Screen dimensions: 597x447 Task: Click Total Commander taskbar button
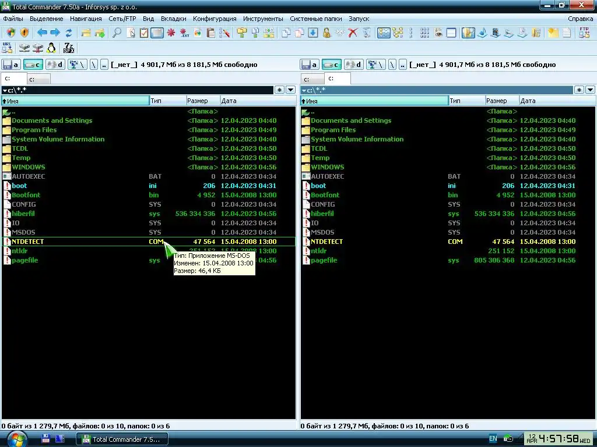pos(122,439)
